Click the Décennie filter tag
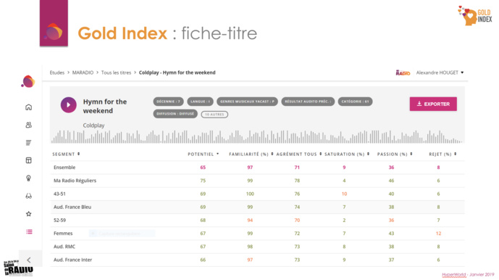 (168, 102)
